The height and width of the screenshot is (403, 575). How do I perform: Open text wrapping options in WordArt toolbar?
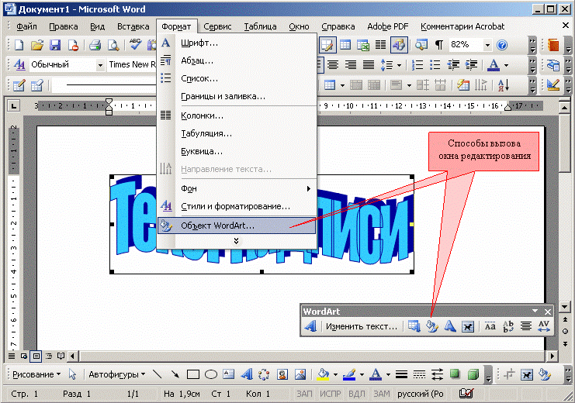pyautogui.click(x=467, y=327)
